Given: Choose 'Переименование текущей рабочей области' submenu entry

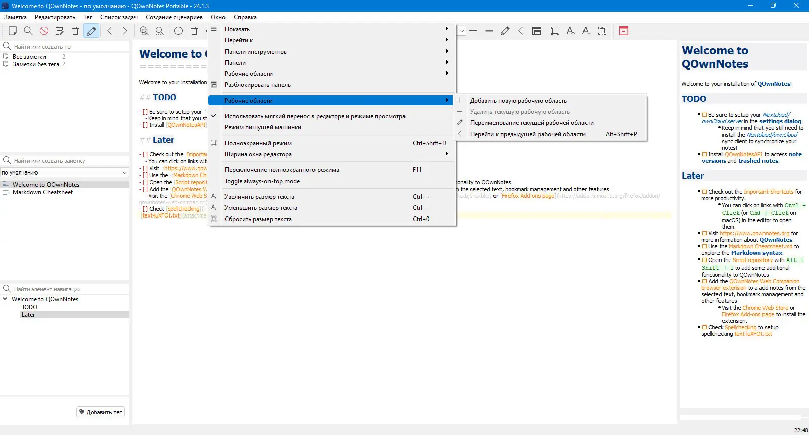Looking at the screenshot, I should point(550,123).
